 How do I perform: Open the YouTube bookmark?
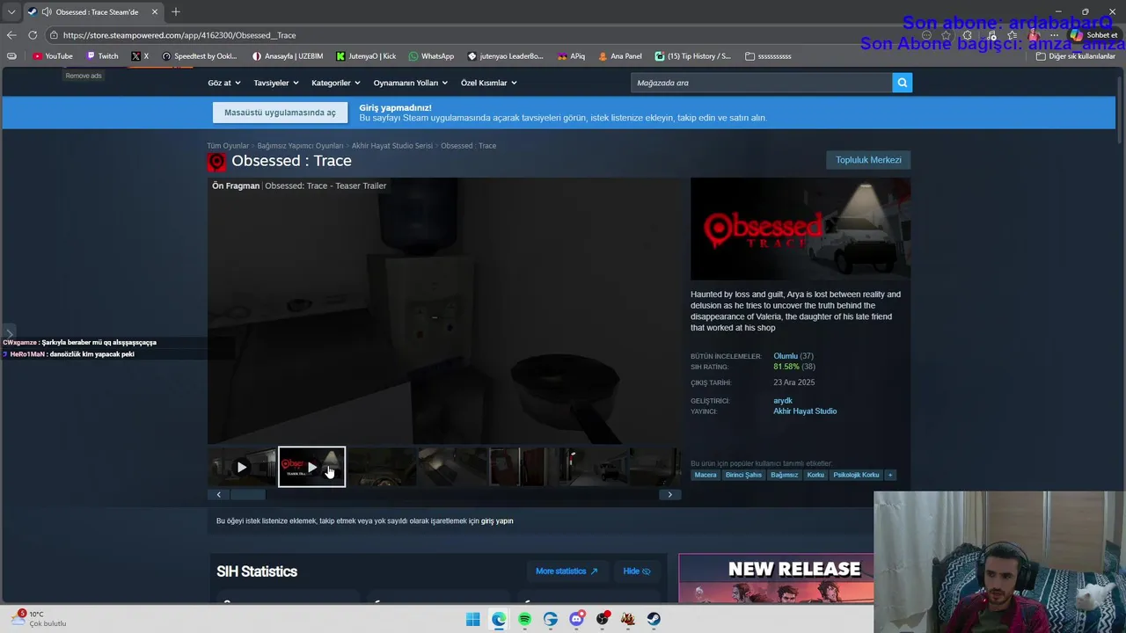[53, 56]
